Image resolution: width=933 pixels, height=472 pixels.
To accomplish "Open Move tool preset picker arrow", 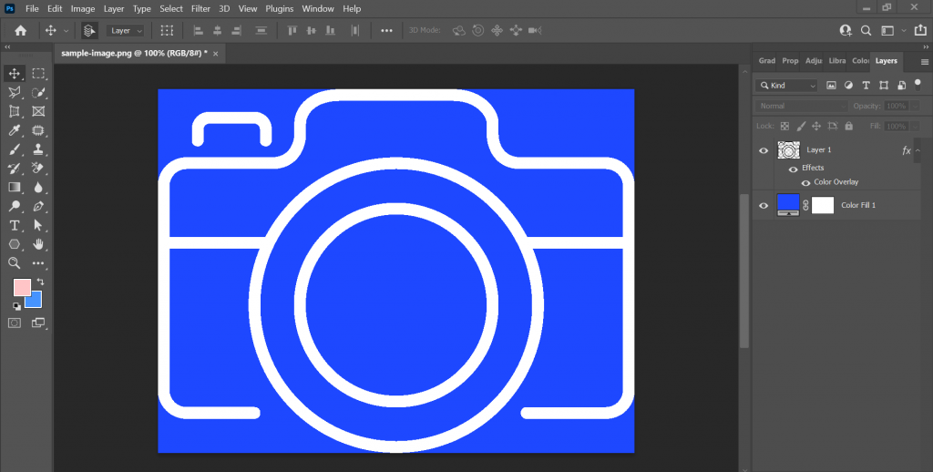I will 66,30.
